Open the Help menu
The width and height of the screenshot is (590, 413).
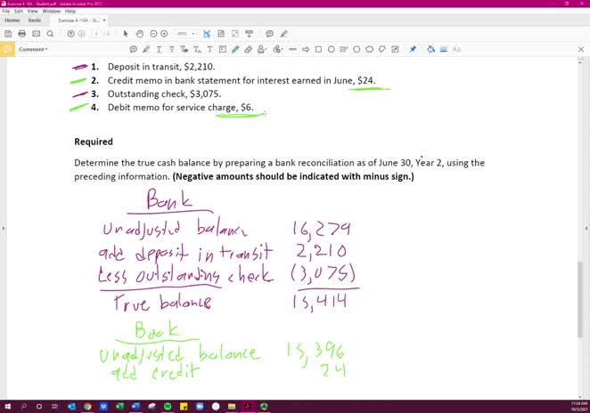pos(70,12)
